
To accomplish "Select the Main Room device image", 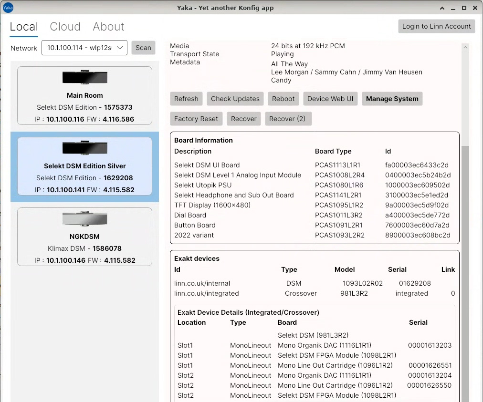I will [x=84, y=78].
